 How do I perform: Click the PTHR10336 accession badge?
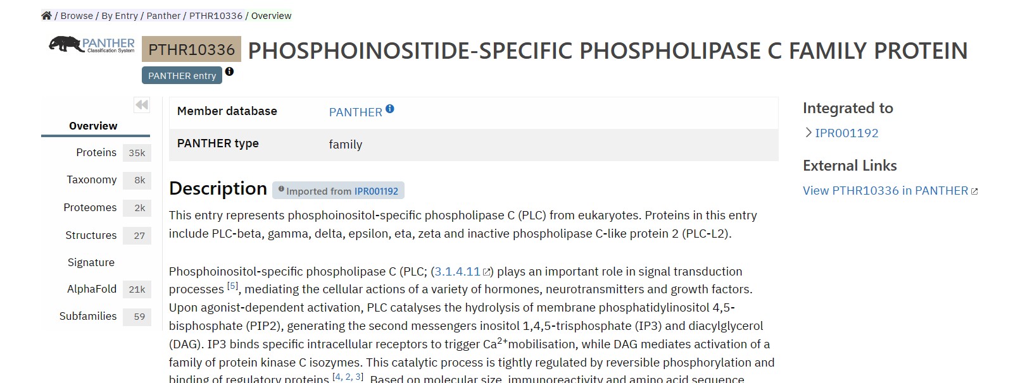point(191,49)
